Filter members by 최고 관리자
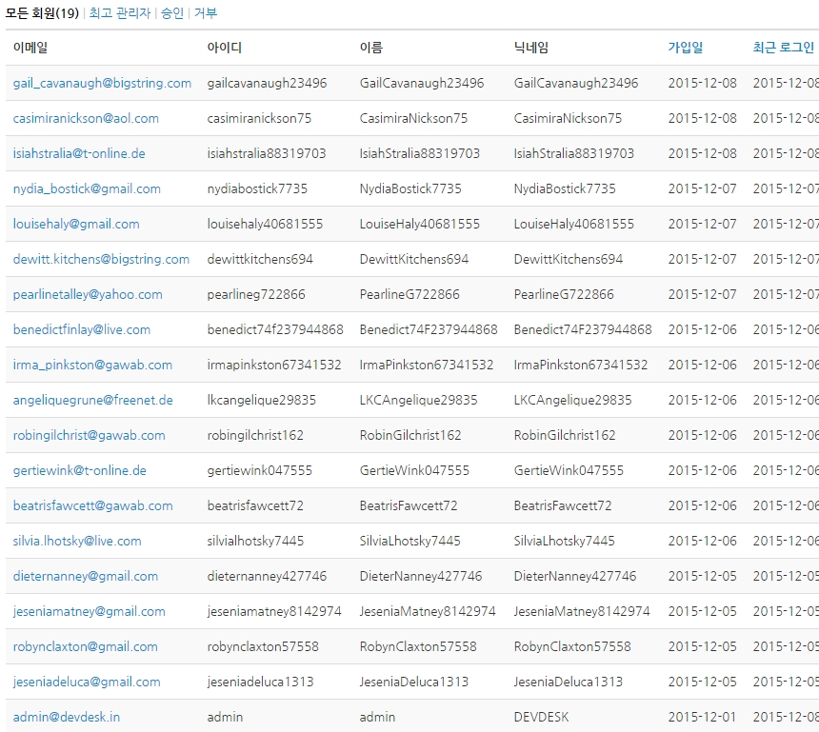Viewport: 819px width, 732px height. pos(120,13)
